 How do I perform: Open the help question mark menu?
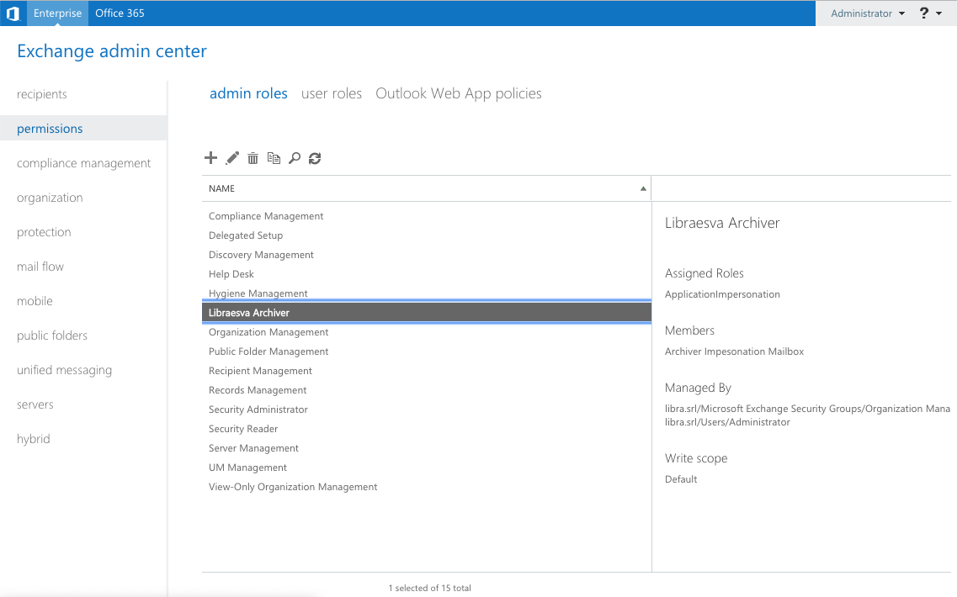(x=930, y=13)
